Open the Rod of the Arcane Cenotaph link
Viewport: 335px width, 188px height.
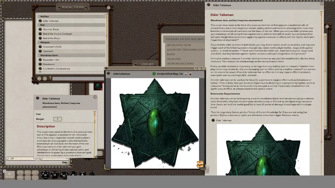[40, 34]
